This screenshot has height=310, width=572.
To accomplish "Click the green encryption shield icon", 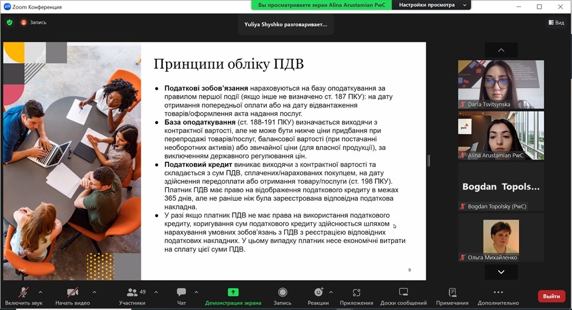I will 10,23.
